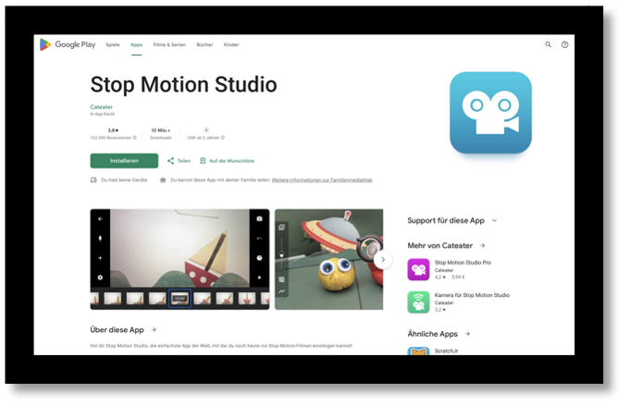Click the family home icon before sharing text
The height and width of the screenshot is (407, 630).
point(163,180)
